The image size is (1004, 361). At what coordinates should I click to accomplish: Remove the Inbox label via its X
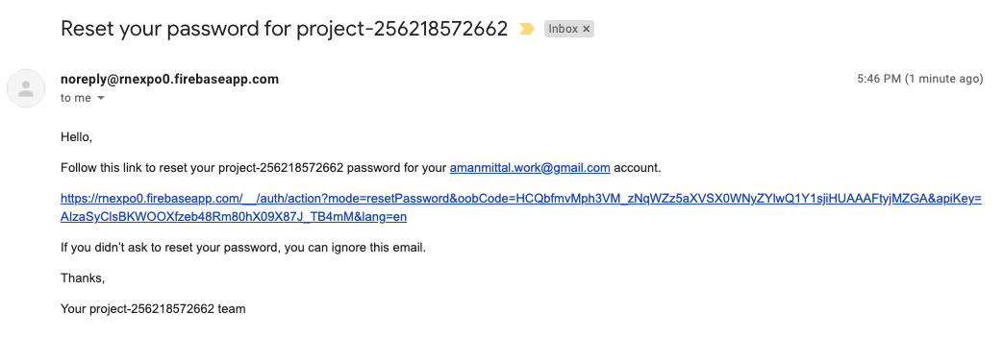(586, 29)
